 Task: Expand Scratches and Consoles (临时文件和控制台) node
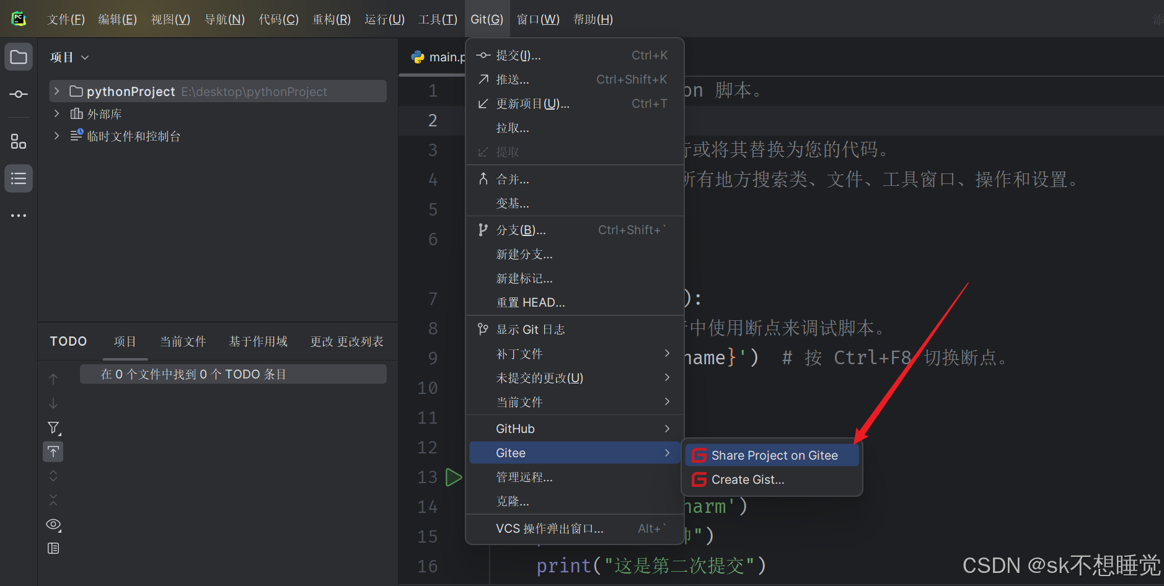56,136
